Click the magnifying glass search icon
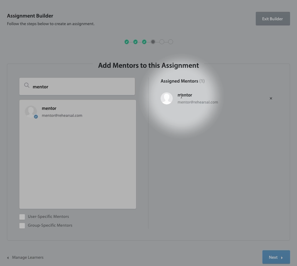The height and width of the screenshot is (266, 297). point(27,85)
